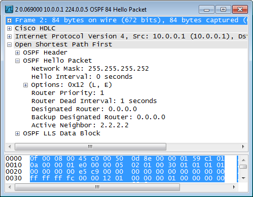Select the Designated Router 0.0.0.0 line

84,109
